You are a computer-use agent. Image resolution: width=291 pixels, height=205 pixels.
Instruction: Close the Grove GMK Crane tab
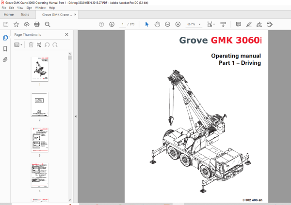click(75, 15)
